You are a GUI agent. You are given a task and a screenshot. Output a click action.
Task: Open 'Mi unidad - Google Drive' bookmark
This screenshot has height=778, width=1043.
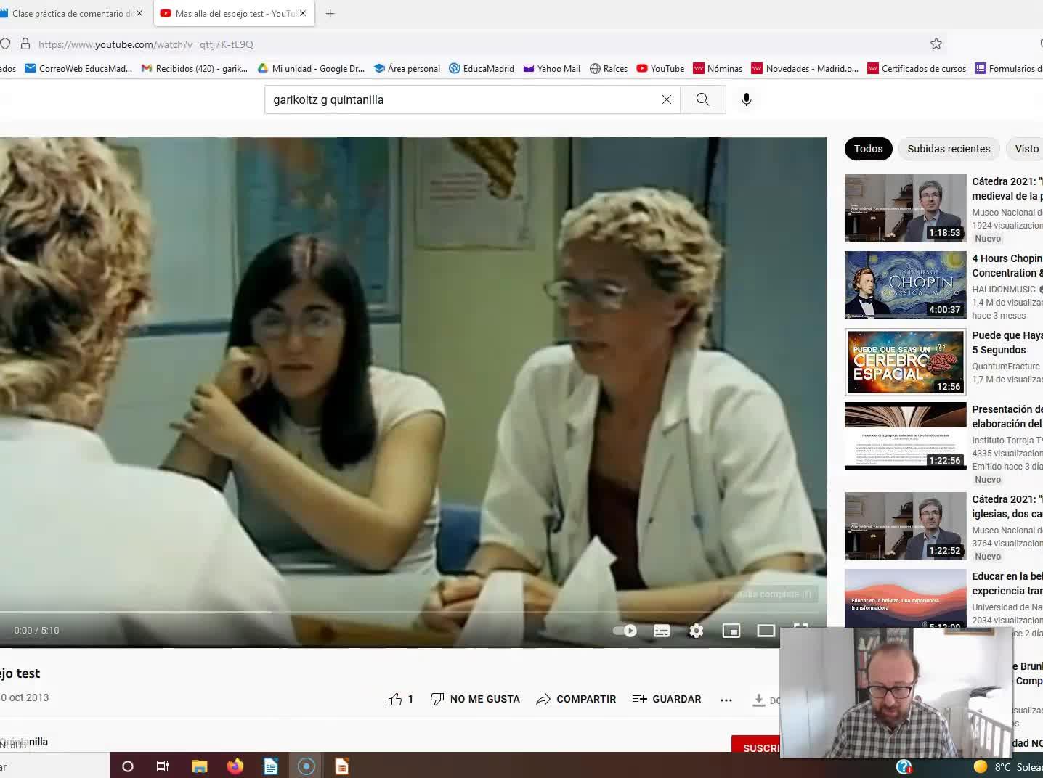[311, 68]
